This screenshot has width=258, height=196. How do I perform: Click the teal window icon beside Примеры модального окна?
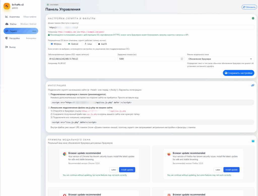[253, 141]
